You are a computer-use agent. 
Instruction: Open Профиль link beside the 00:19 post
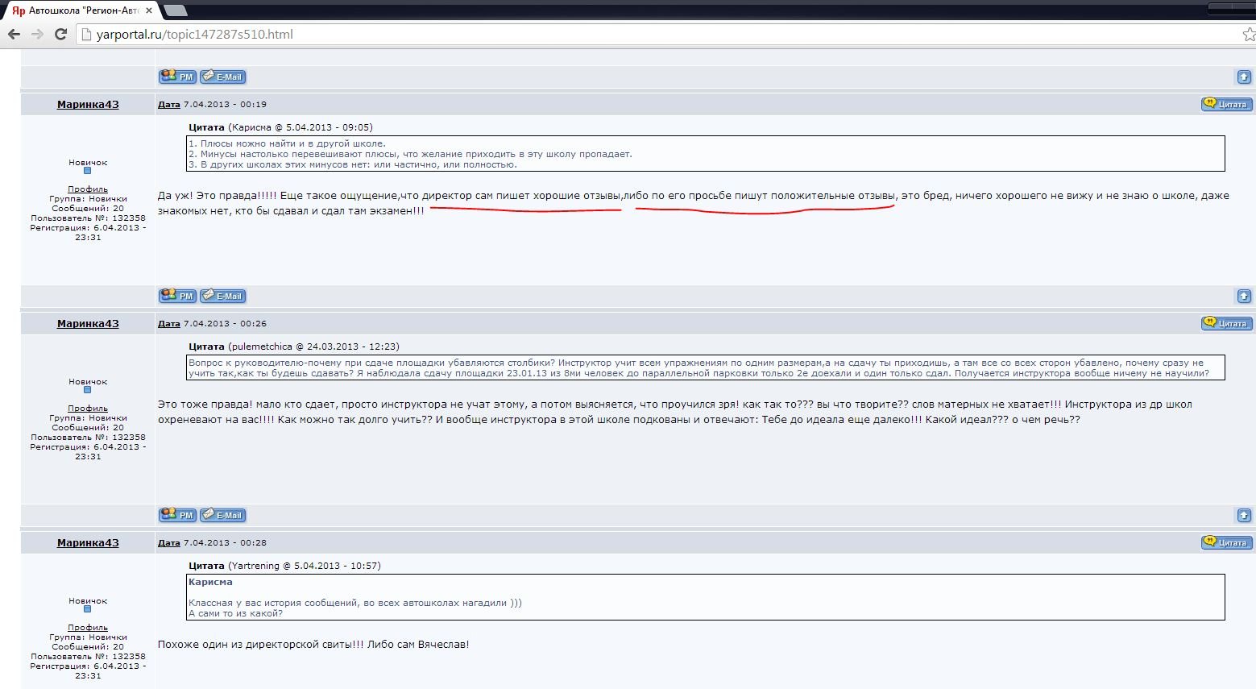coord(88,189)
